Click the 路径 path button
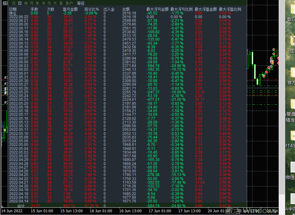 [81, 3]
